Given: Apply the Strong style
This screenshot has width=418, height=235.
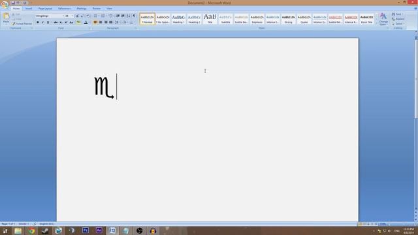Looking at the screenshot, I should click(289, 19).
